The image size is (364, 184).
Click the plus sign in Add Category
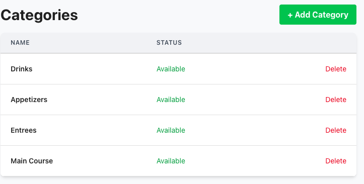[x=290, y=15]
